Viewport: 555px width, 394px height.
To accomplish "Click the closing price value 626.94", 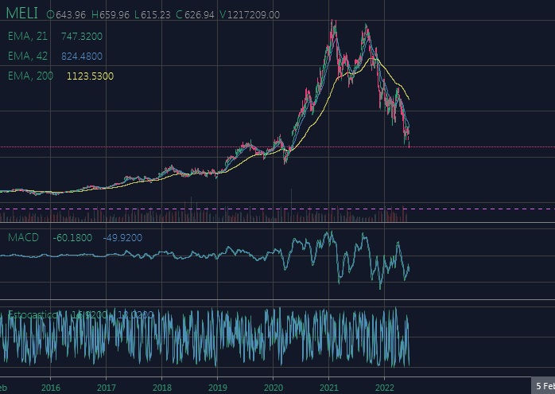I will (x=200, y=14).
